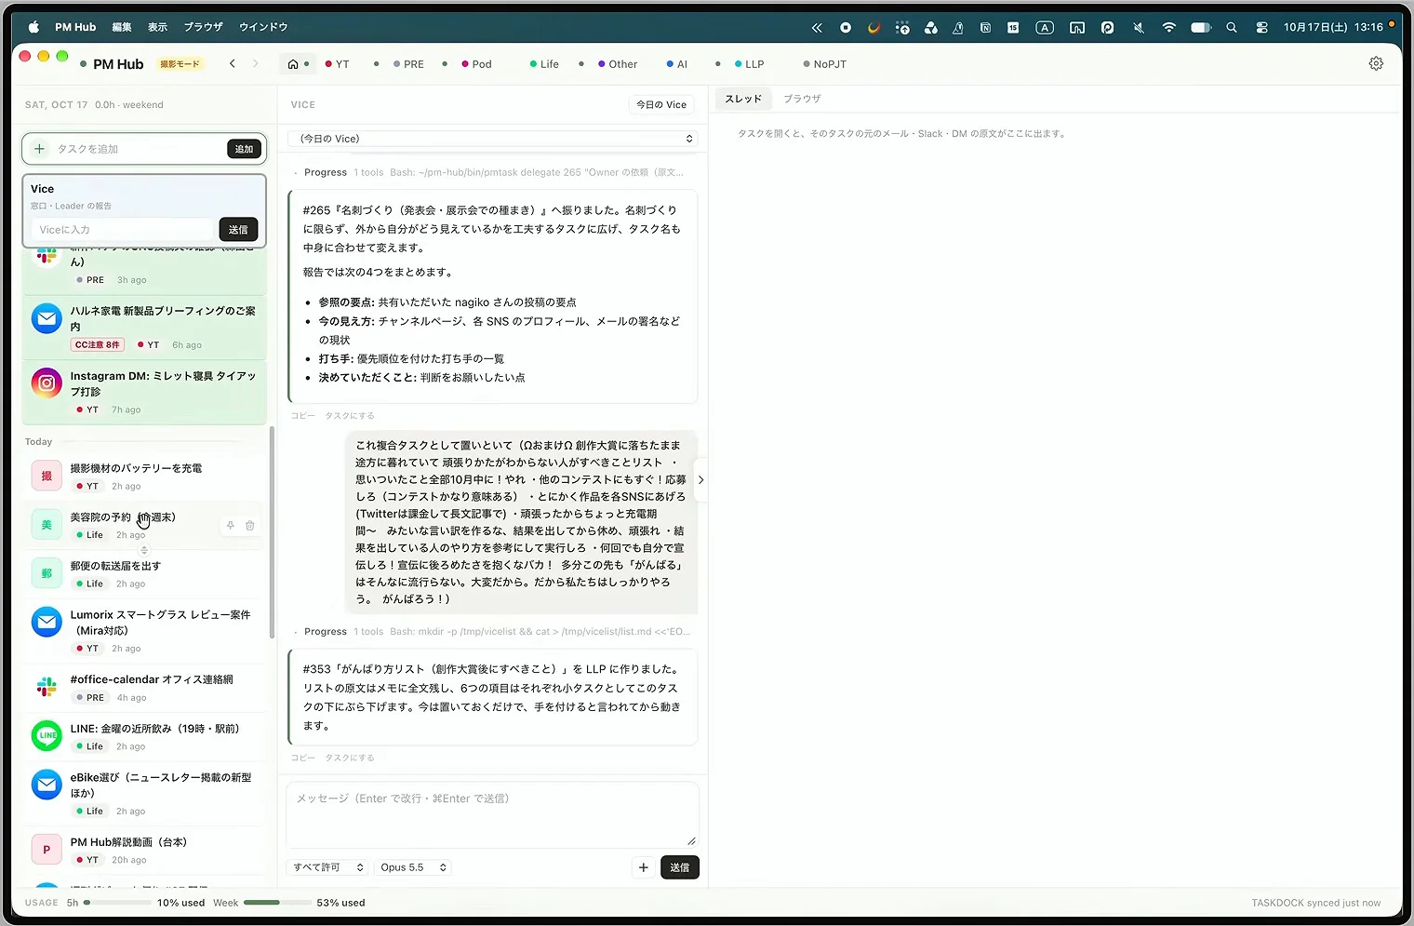
Task: Click the 郵 icon for mail forwarding
Action: tap(47, 573)
